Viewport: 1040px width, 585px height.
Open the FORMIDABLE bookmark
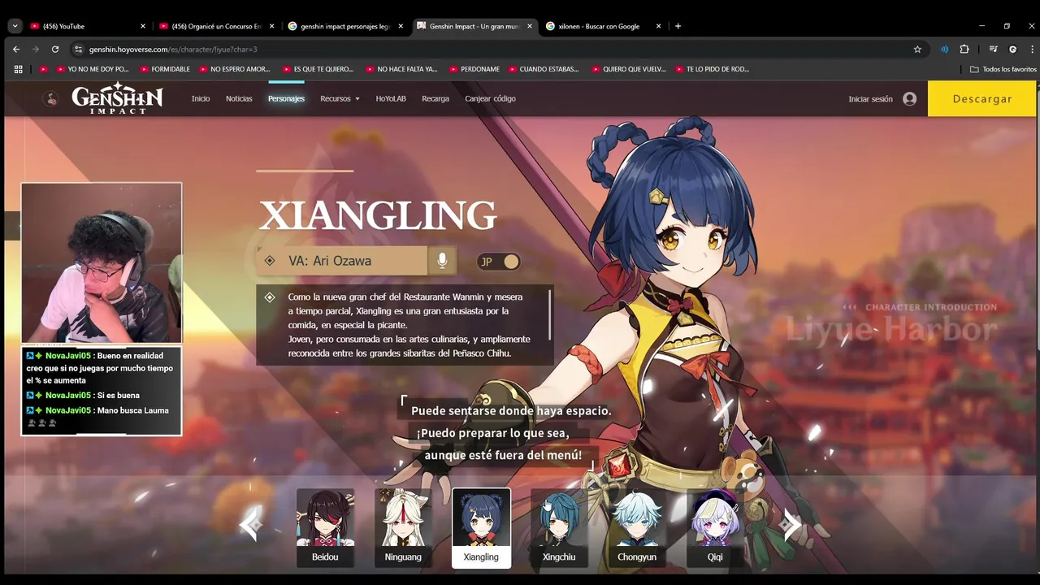pos(164,69)
